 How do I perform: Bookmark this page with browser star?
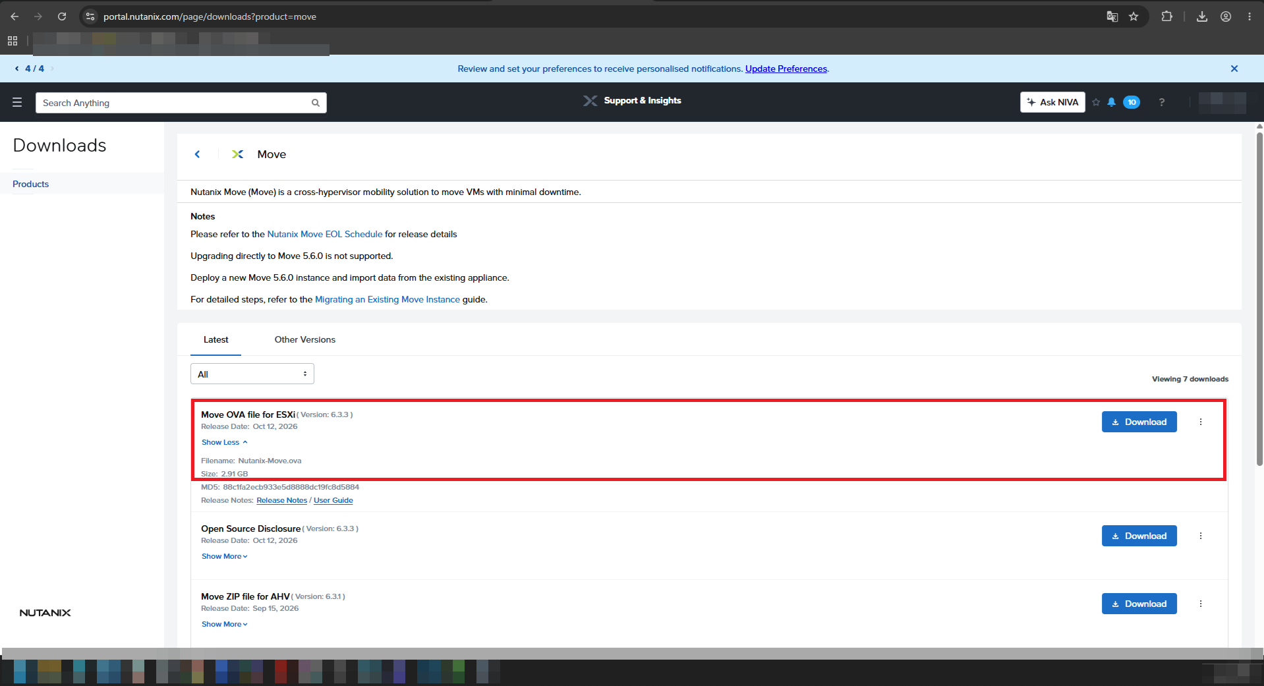1134,16
